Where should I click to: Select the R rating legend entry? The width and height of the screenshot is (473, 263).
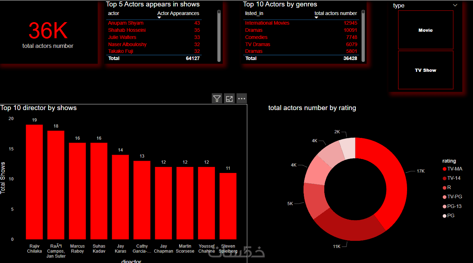point(447,187)
